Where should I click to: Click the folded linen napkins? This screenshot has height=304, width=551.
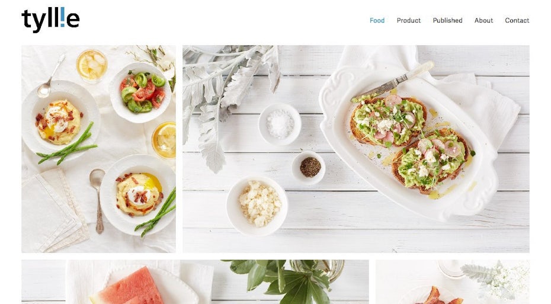pyautogui.click(x=53, y=210)
